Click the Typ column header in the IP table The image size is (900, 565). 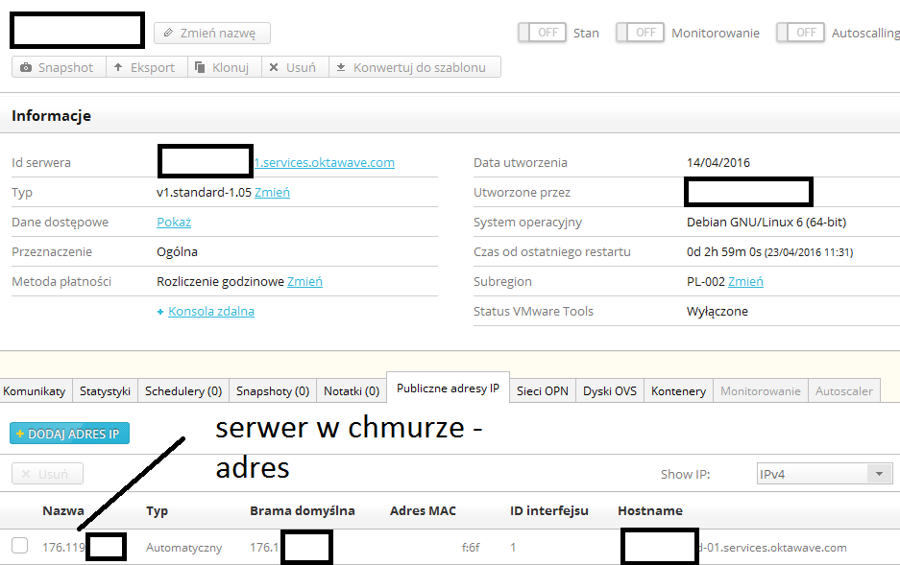(157, 511)
